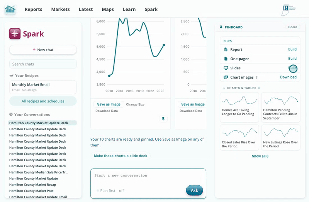The image size is (309, 202).
Task: Click the Spark asterisk logo icon
Action: 15,34
